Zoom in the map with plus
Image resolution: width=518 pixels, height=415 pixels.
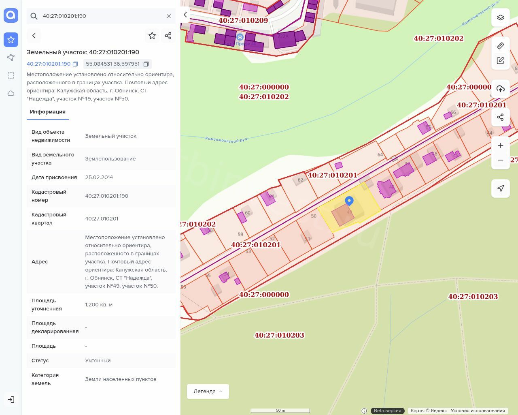500,145
